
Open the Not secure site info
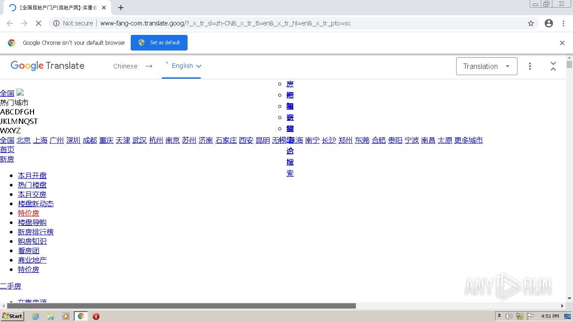73,23
